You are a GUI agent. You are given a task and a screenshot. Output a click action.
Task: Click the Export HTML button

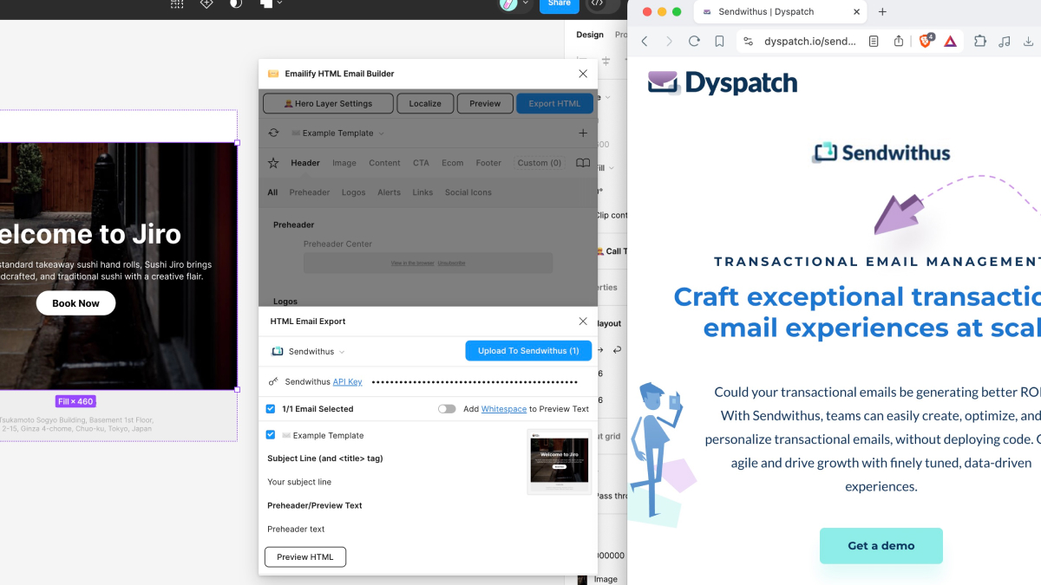tap(555, 103)
